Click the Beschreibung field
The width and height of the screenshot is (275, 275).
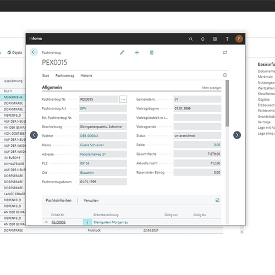coord(103,127)
